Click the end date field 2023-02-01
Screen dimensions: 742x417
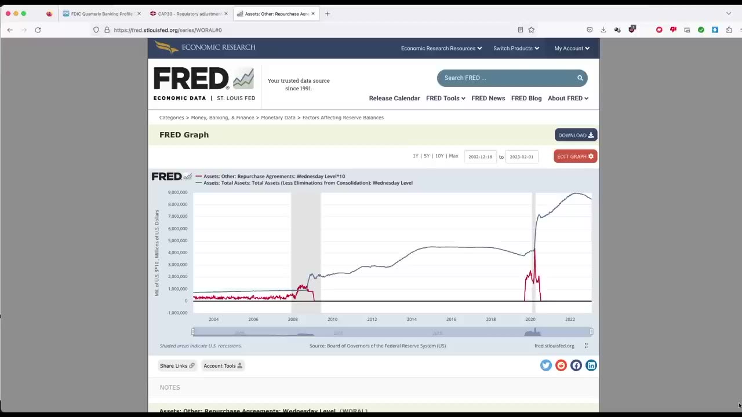(522, 156)
